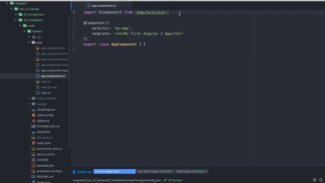Click the TypeScript icon beside main.ts
This screenshot has width=325, height=183.
(38, 93)
